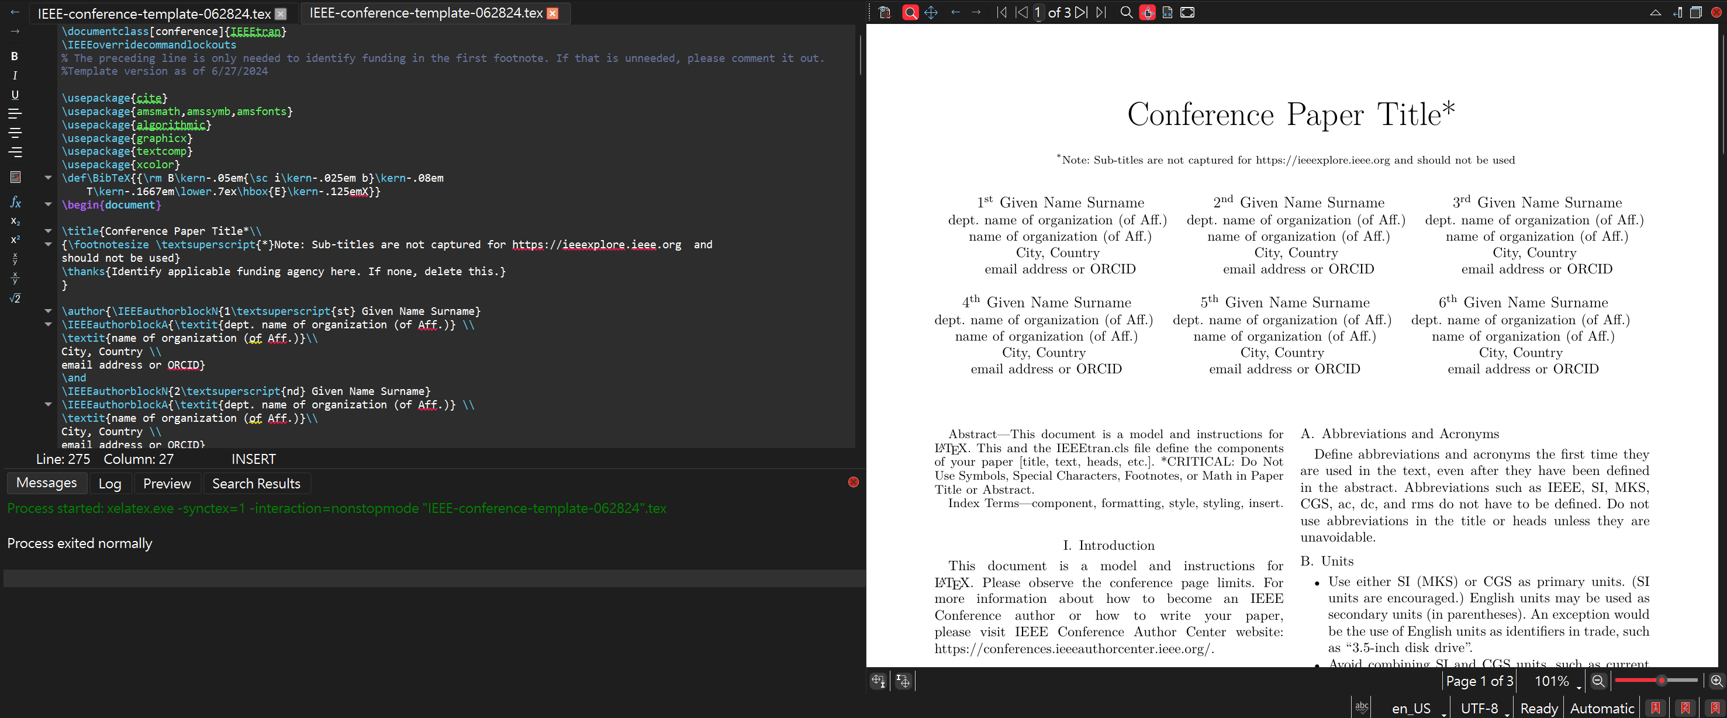Go to next position in PDF viewer
The height and width of the screenshot is (718, 1727).
point(976,12)
